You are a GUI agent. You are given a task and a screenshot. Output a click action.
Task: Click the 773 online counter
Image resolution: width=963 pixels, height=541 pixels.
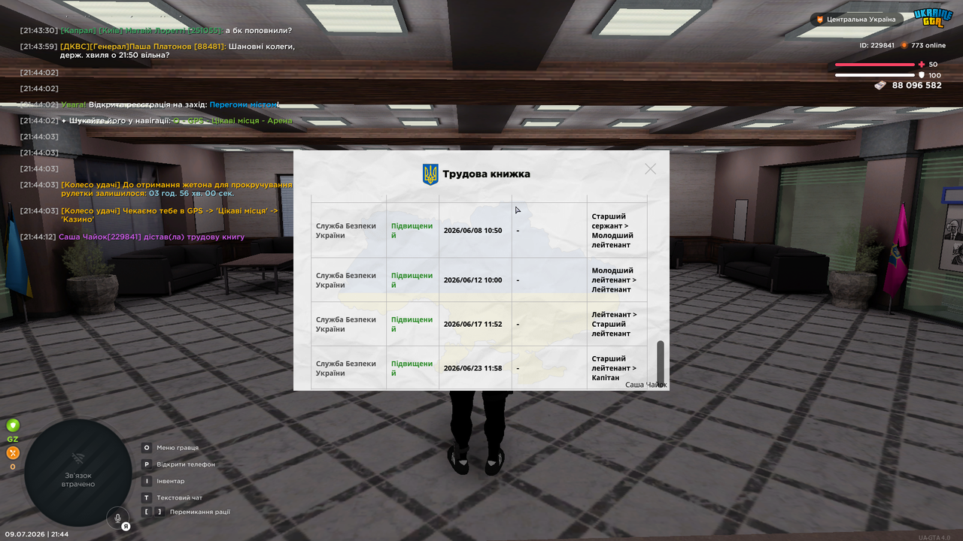pos(928,45)
